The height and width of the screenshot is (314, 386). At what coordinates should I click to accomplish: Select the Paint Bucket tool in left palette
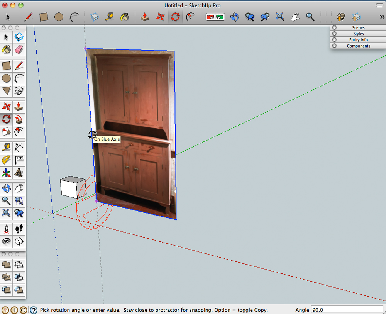[6, 49]
